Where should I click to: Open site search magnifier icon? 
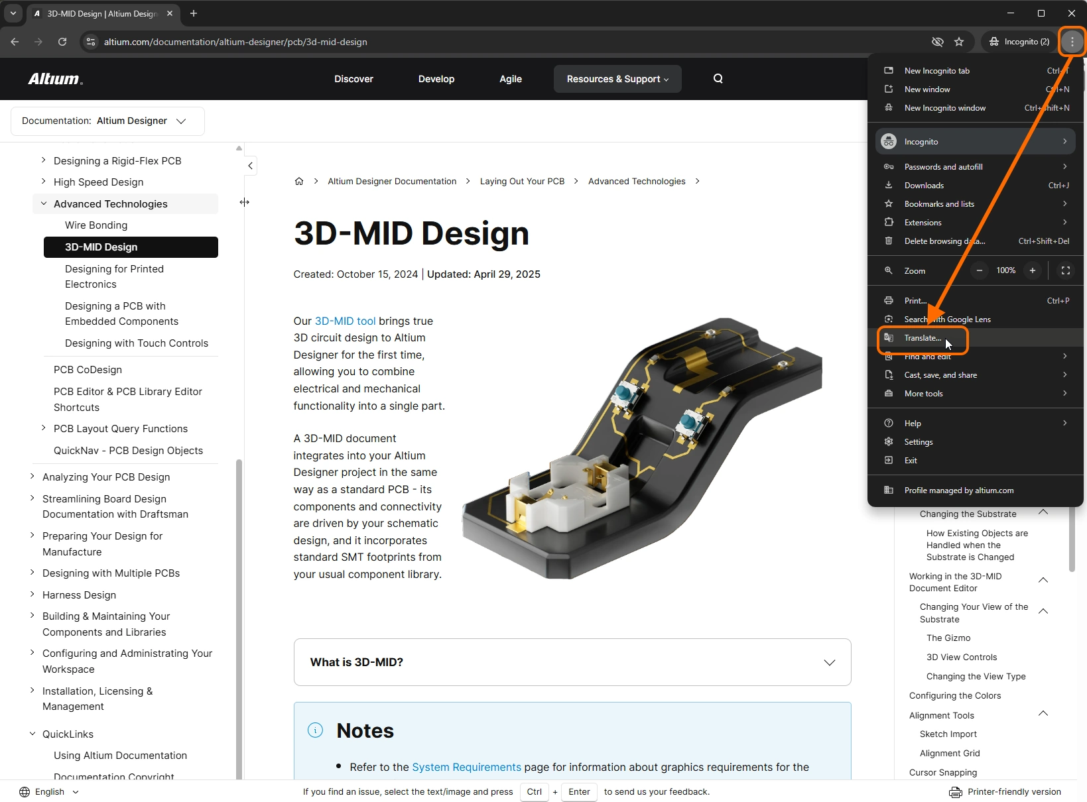pos(718,78)
